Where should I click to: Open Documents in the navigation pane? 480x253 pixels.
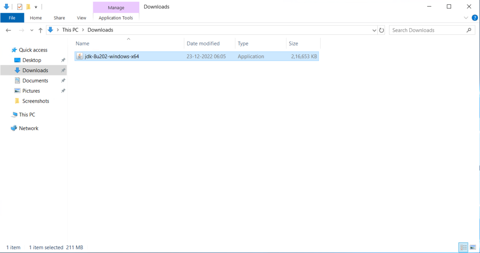point(35,81)
